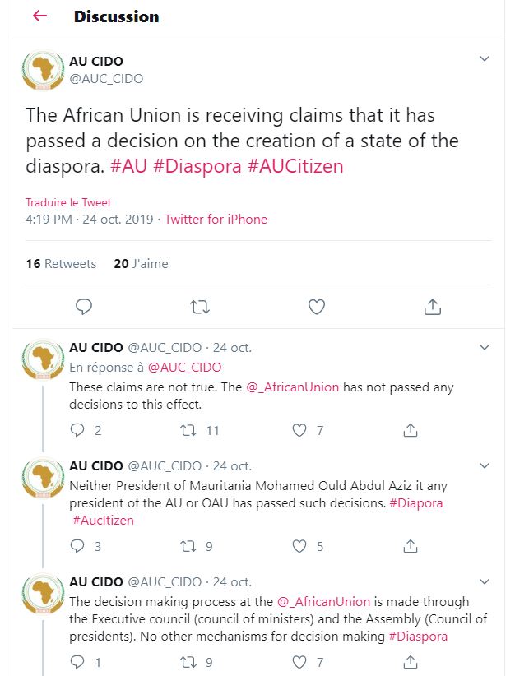Reply to the decision making process tweet
The width and height of the screenshot is (515, 676).
(77, 661)
